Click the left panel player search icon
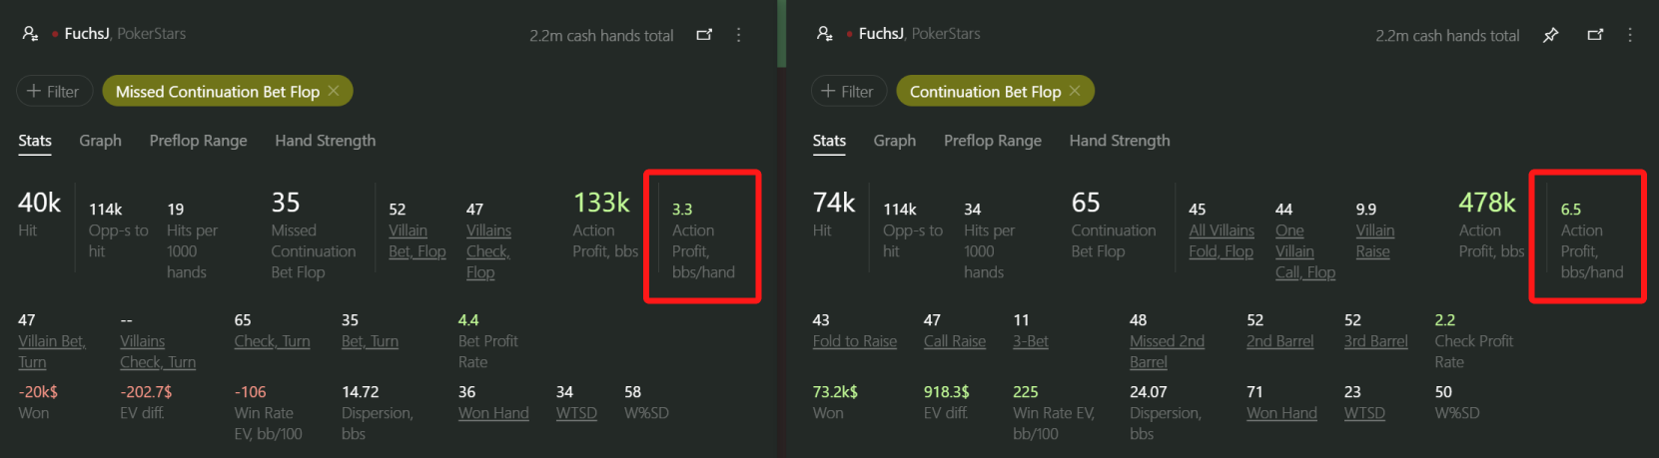This screenshot has width=1659, height=458. [30, 34]
